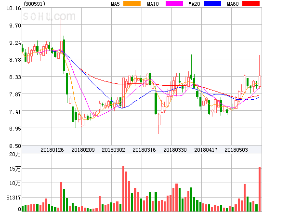
Task: Click the red MA60 legend swatch
Action: click(x=251, y=3)
